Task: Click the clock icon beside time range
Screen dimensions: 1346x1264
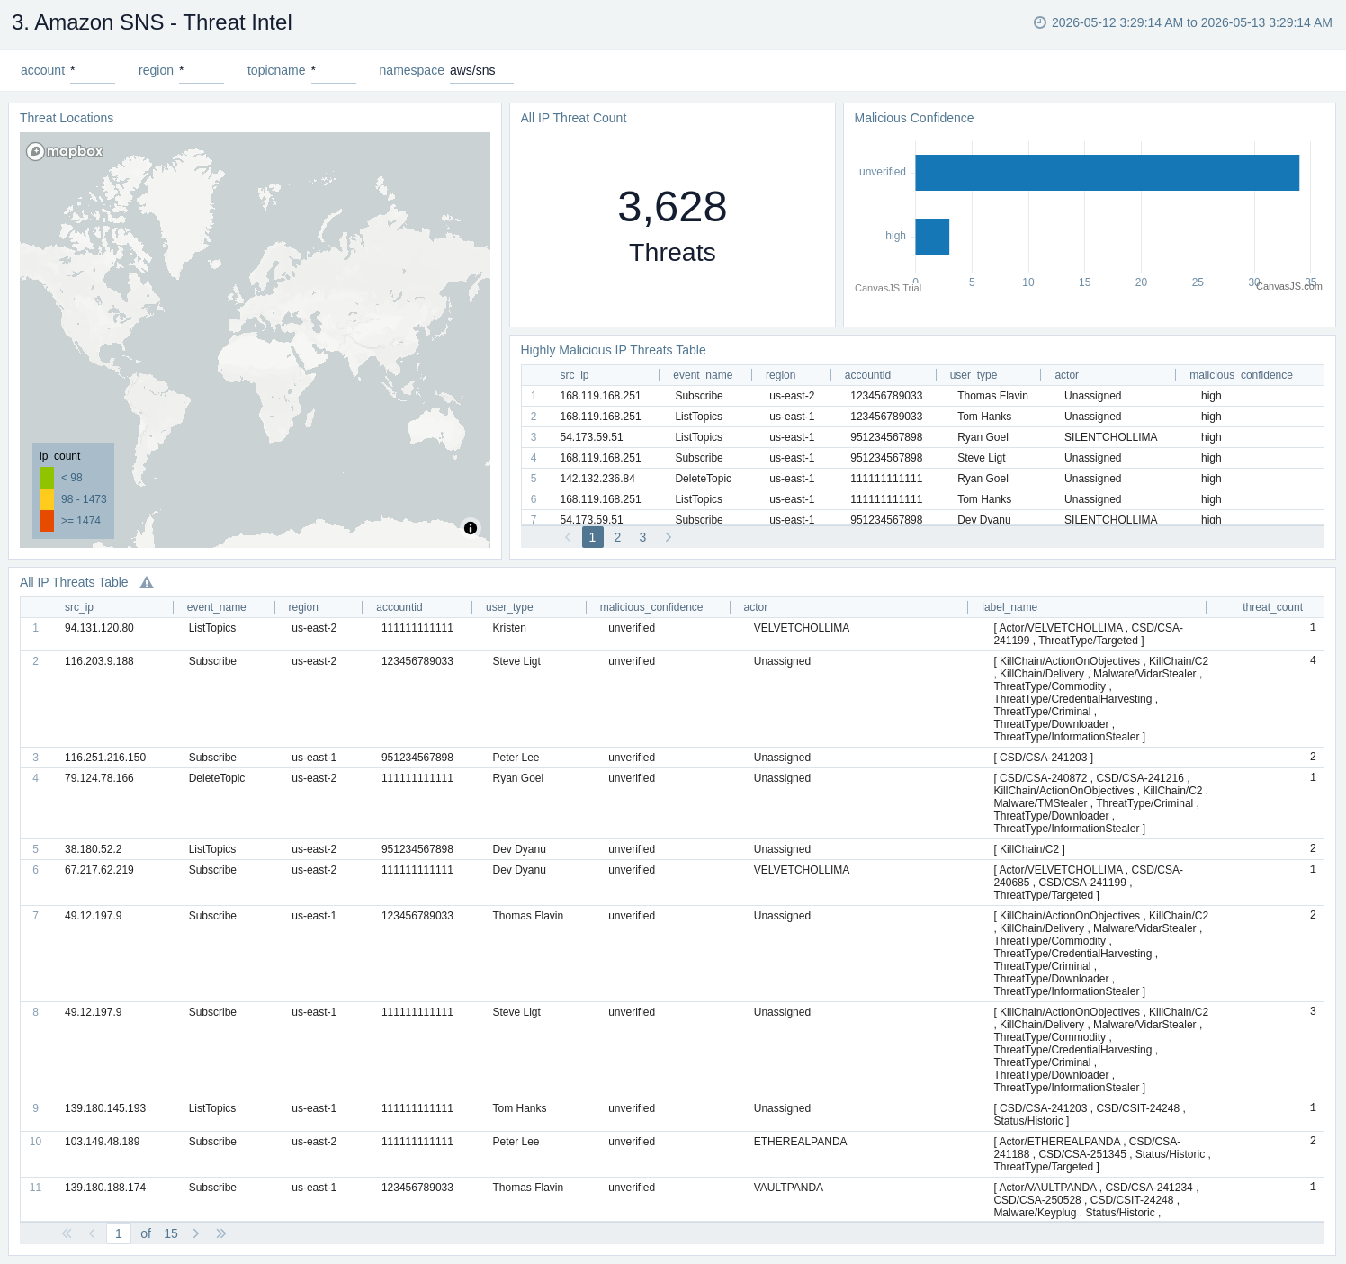Action: pos(1040,22)
